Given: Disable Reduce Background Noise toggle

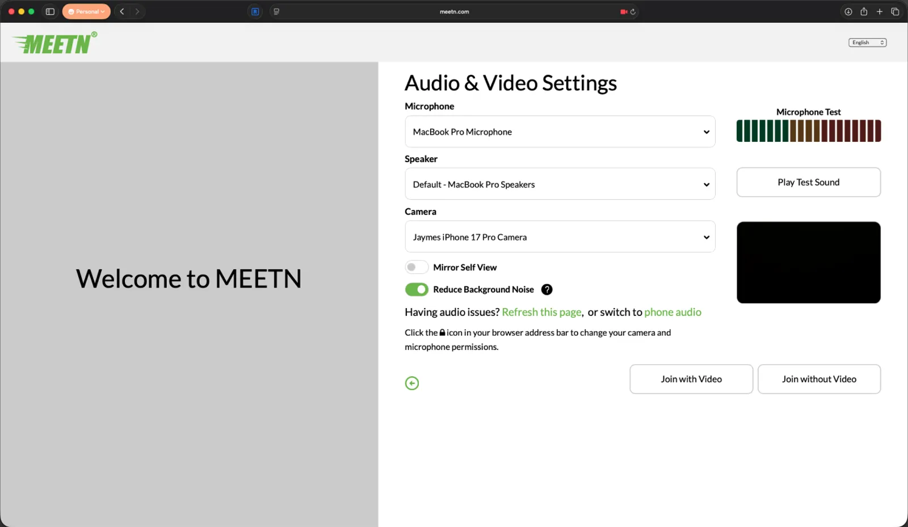Looking at the screenshot, I should coord(417,289).
